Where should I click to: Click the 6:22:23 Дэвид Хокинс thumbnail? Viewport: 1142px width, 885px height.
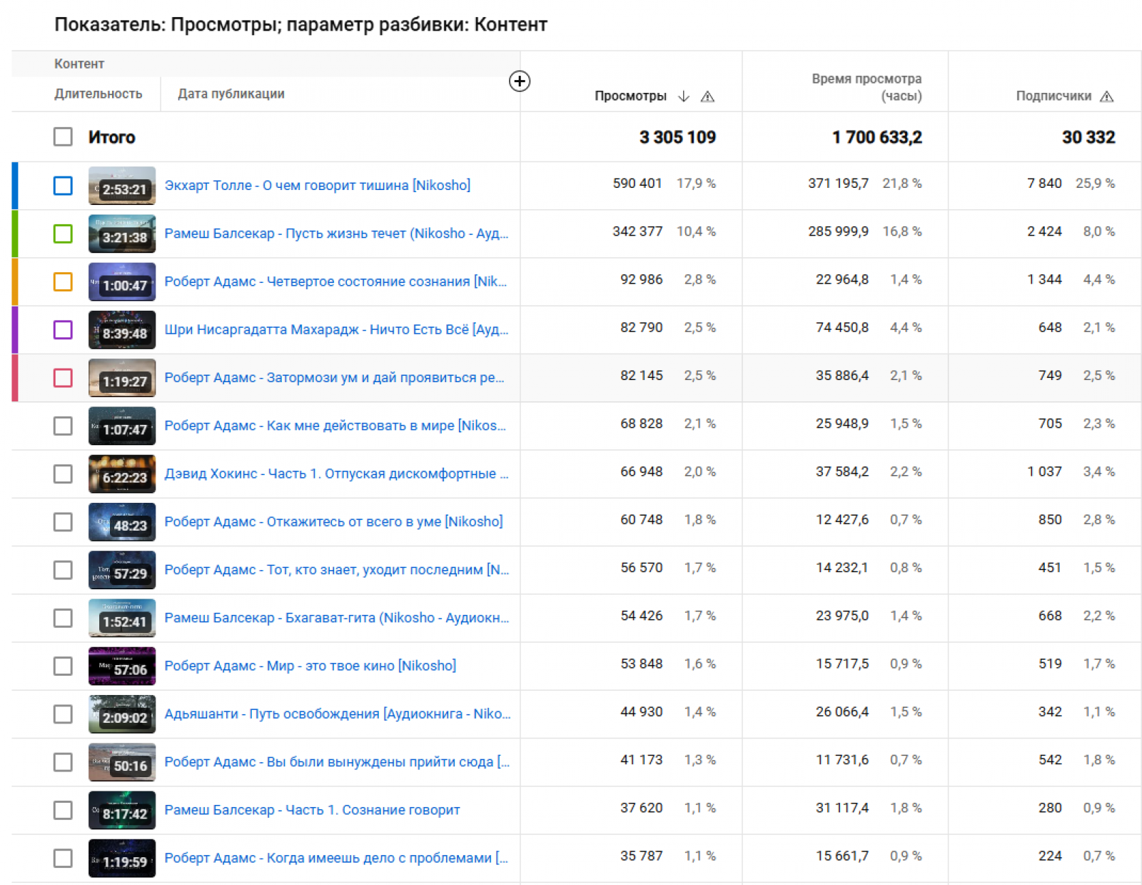(x=121, y=474)
